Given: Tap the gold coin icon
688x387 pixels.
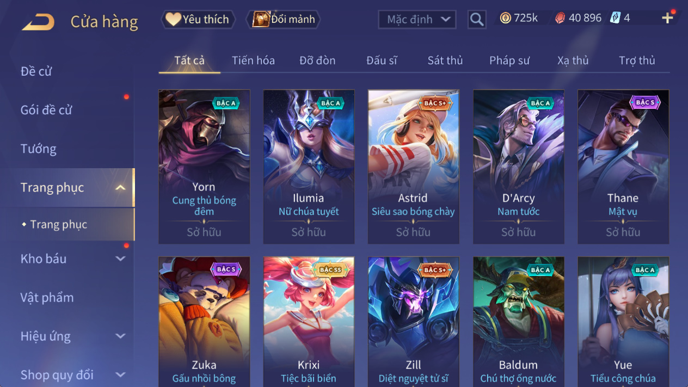Looking at the screenshot, I should 505,18.
